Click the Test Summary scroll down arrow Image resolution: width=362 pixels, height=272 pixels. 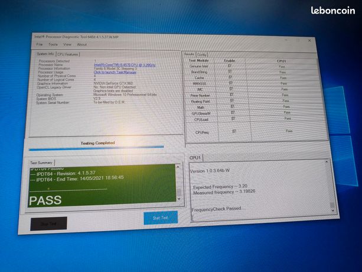(x=179, y=199)
